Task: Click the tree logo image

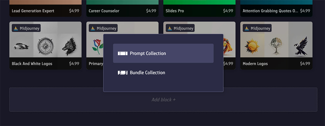Action: (x=276, y=45)
